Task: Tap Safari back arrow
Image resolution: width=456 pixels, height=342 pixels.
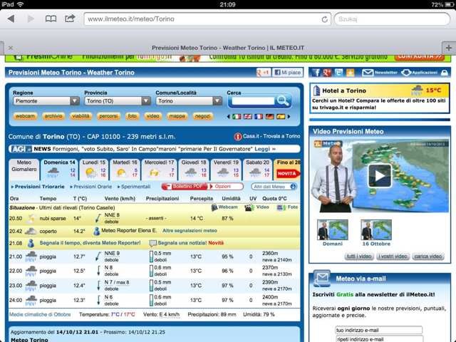Action: click(x=11, y=19)
